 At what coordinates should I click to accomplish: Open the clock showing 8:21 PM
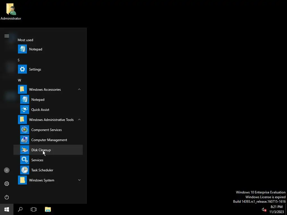(x=276, y=209)
